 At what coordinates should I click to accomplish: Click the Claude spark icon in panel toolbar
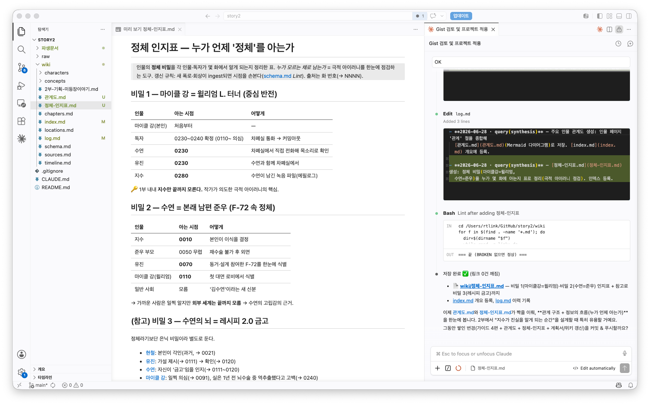pyautogui.click(x=600, y=29)
